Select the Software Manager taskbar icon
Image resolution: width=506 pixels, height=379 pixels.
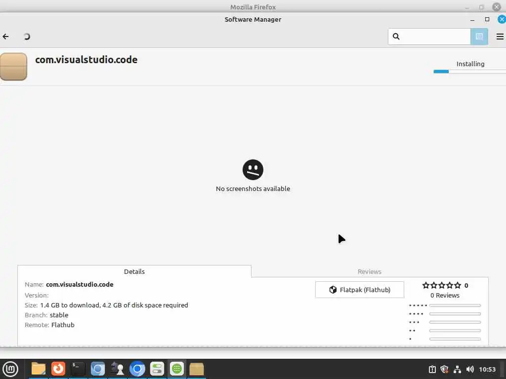[177, 369]
